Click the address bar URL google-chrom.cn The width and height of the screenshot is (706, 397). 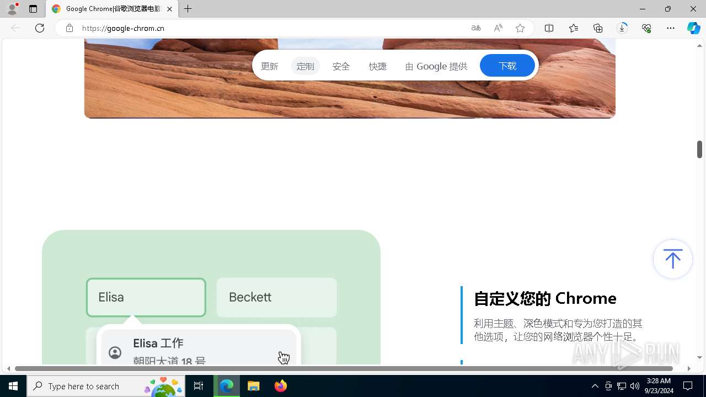pos(123,28)
